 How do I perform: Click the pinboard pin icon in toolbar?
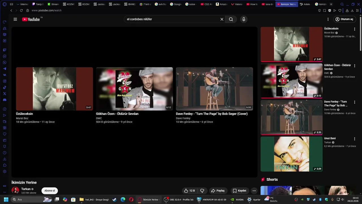319,10
